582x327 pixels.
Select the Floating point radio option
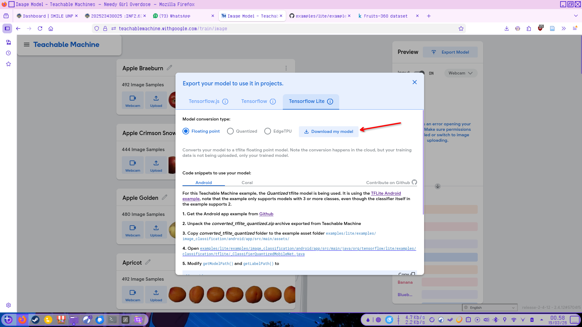pos(186,131)
